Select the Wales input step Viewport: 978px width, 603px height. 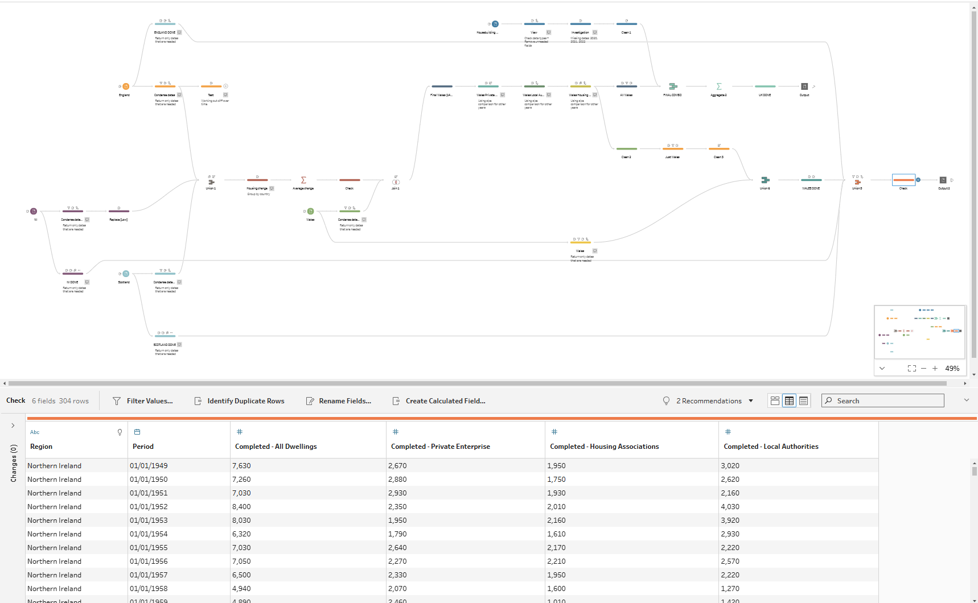311,212
